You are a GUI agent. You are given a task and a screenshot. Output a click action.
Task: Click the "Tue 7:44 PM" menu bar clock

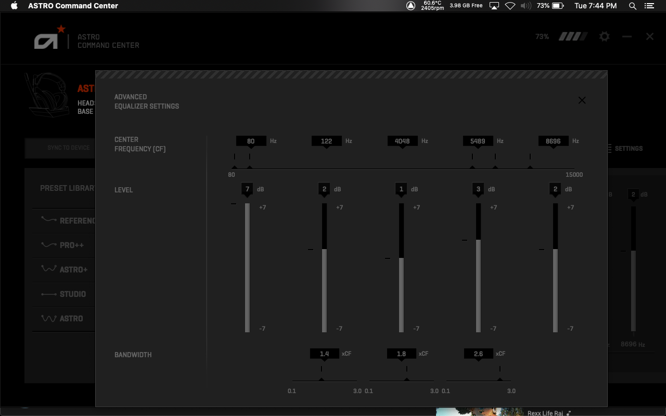[596, 6]
